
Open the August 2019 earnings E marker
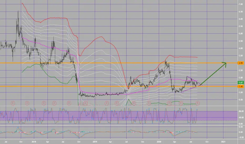pos(134,103)
